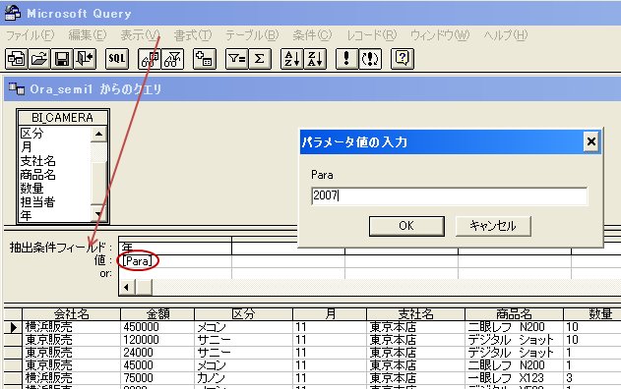Select 商品名 field in BI_CAMERA list
The height and width of the screenshot is (389, 621).
coord(38,175)
